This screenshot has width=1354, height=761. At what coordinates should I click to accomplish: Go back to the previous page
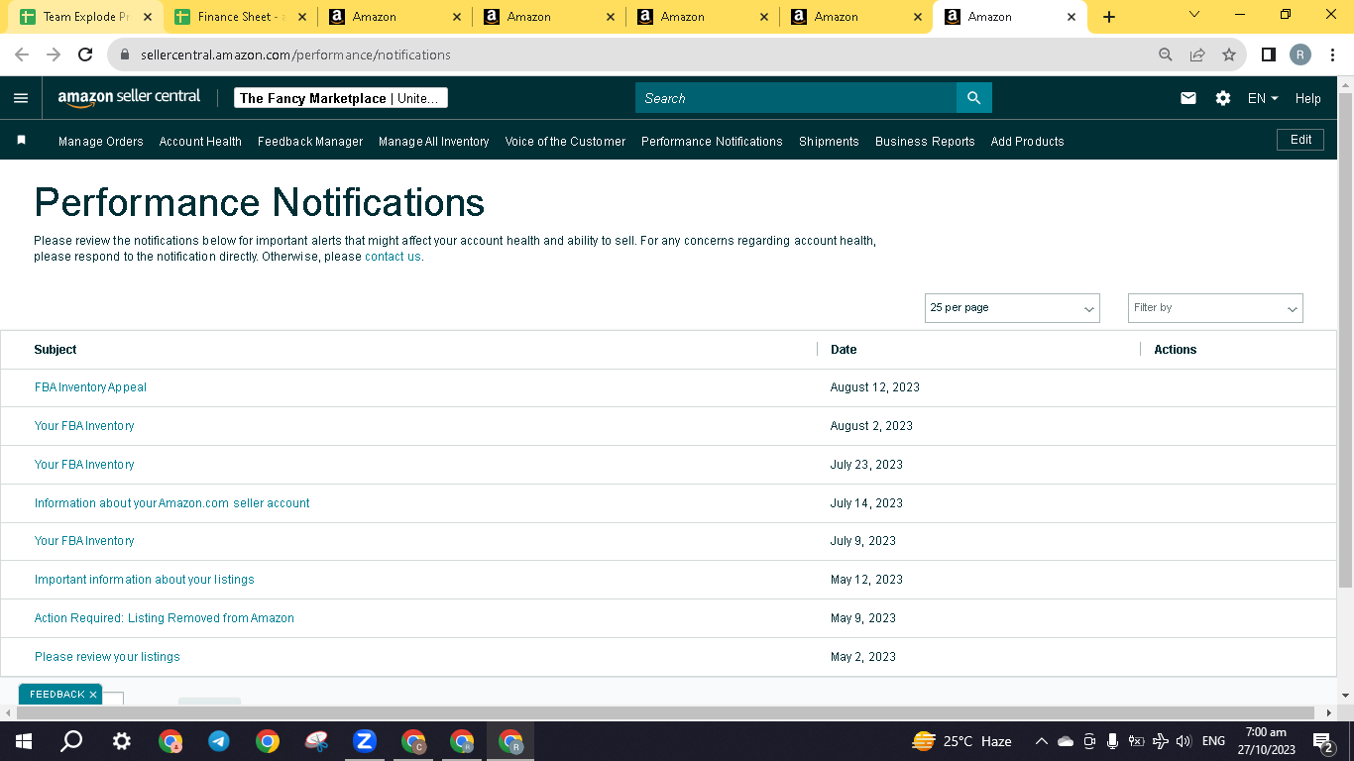[22, 54]
